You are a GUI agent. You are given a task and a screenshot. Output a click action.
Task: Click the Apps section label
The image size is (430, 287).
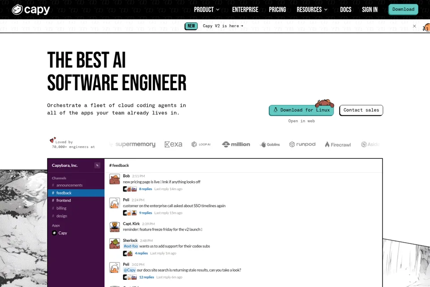tap(56, 226)
